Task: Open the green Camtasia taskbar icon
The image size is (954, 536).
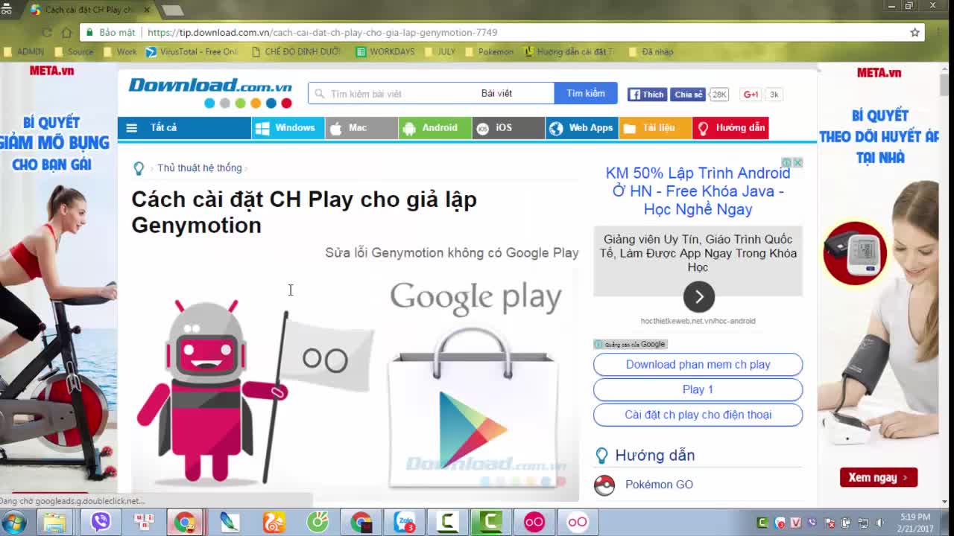Action: [490, 523]
